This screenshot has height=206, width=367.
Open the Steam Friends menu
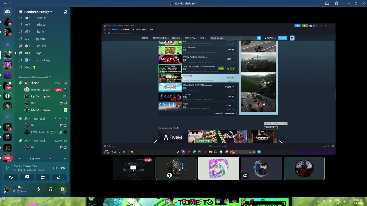[120, 26]
